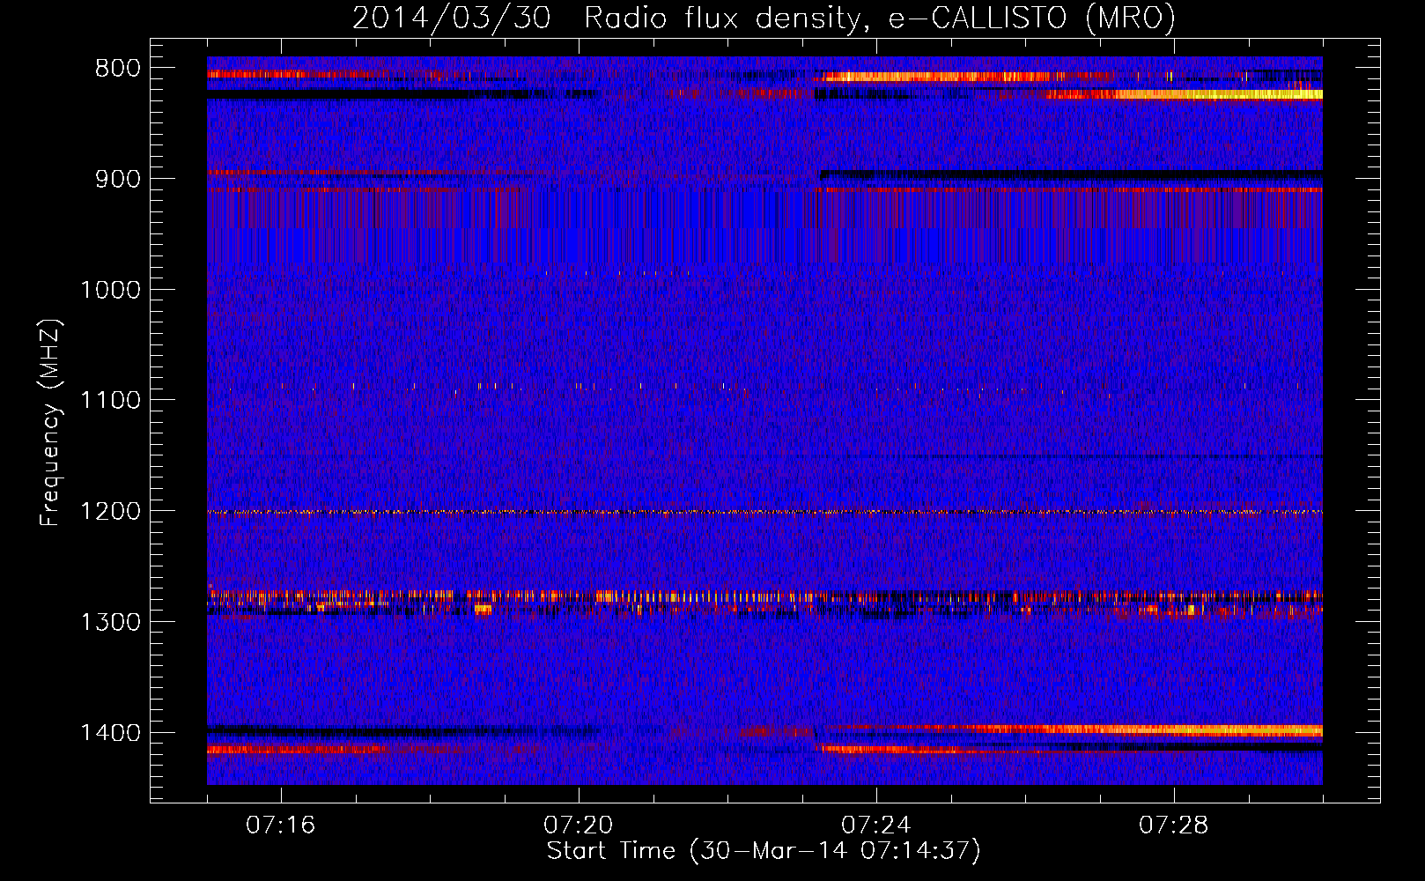Click the 1400 frequency tick label
This screenshot has height=881, width=1425.
pos(110,733)
